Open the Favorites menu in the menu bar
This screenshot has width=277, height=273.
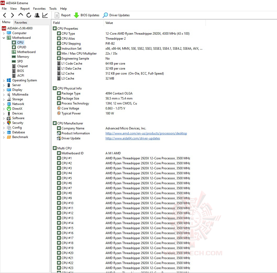click(x=39, y=8)
